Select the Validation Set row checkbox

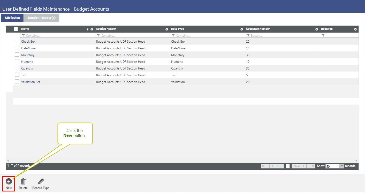pyautogui.click(x=17, y=81)
